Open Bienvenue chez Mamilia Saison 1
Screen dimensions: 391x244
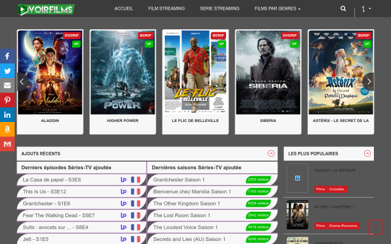192,192
